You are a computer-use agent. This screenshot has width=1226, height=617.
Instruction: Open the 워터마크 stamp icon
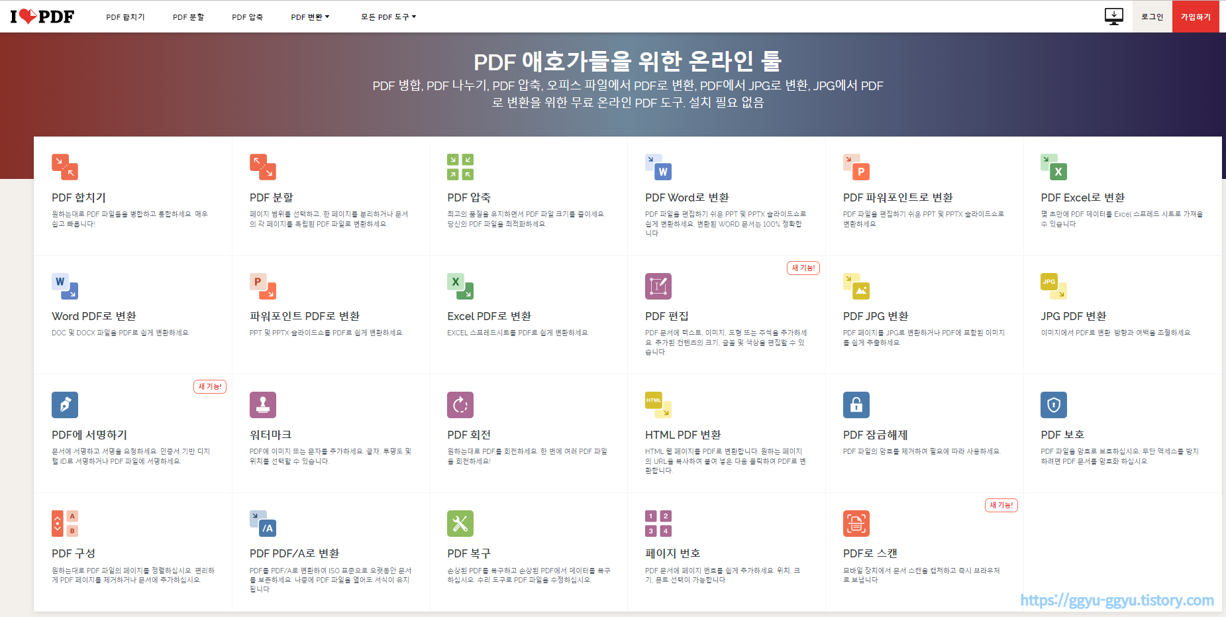tap(263, 404)
